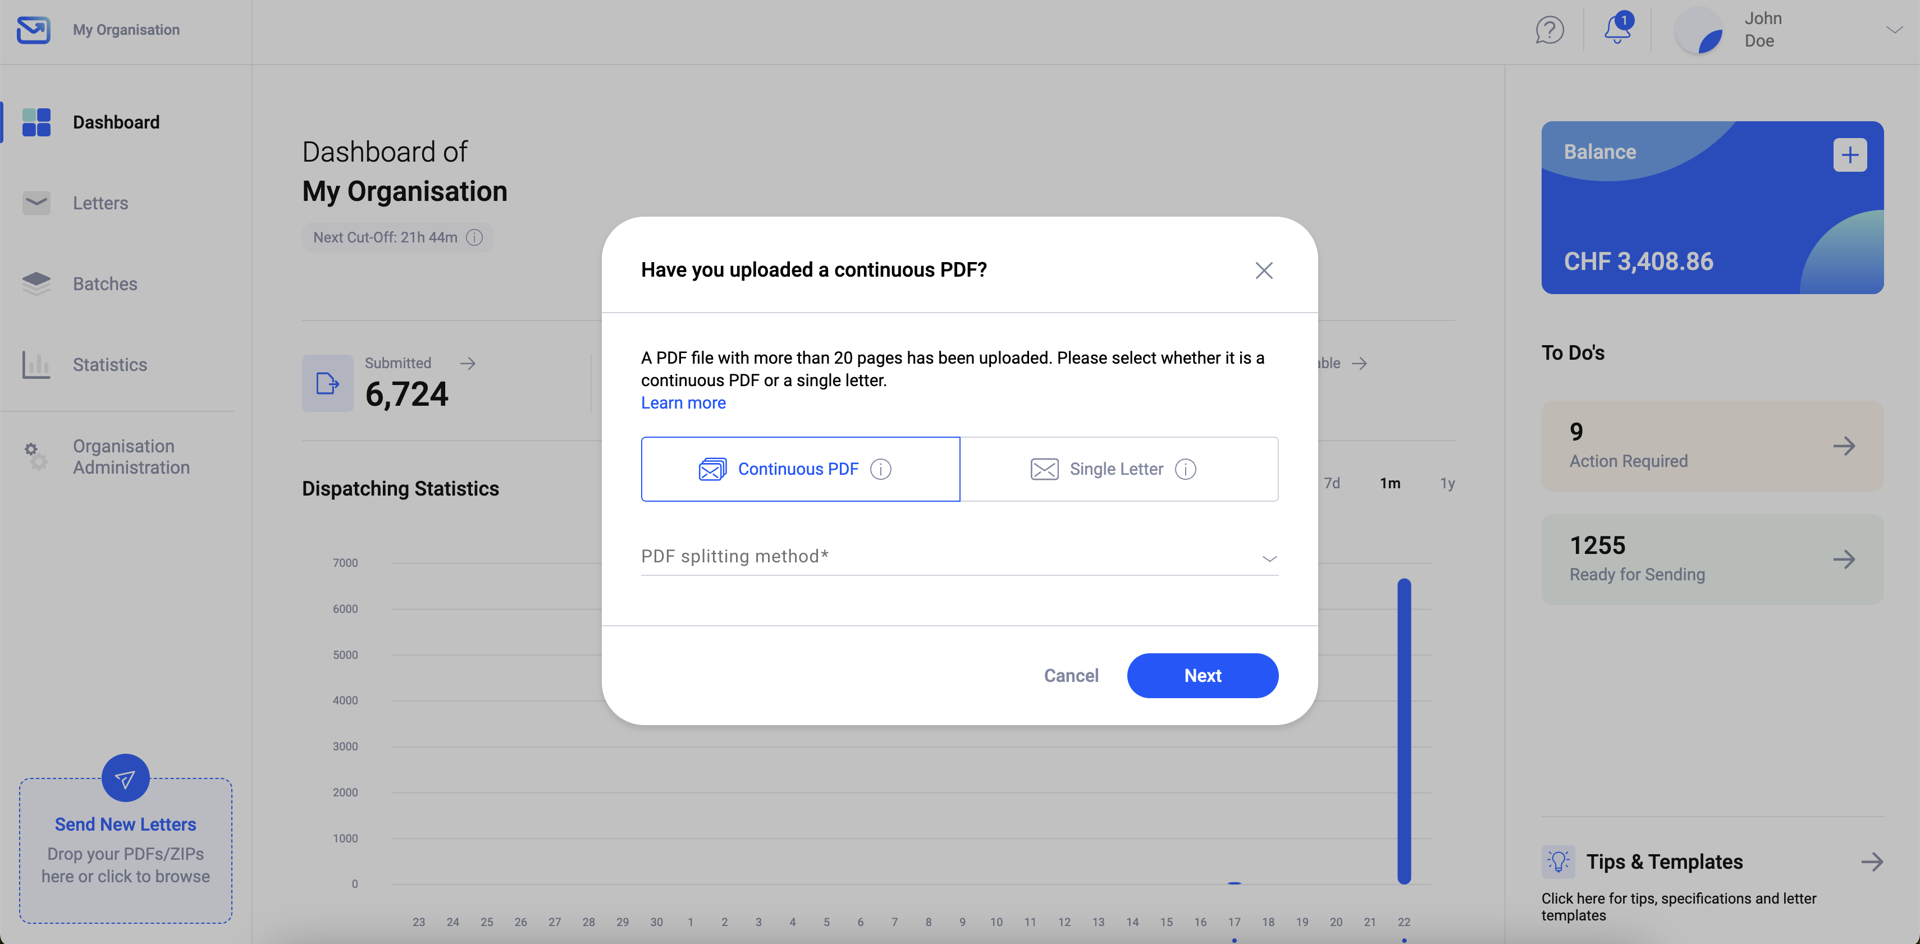The width and height of the screenshot is (1920, 944).
Task: Click the Next Cut-Off info icon
Action: click(475, 237)
